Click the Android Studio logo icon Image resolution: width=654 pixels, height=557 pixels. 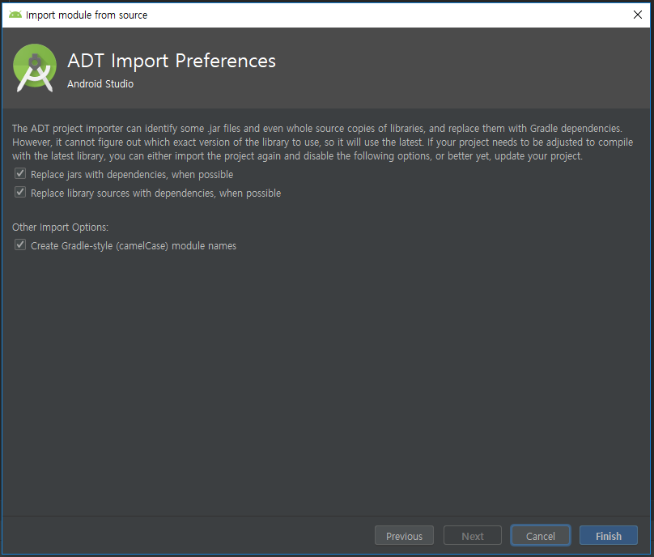coord(35,68)
